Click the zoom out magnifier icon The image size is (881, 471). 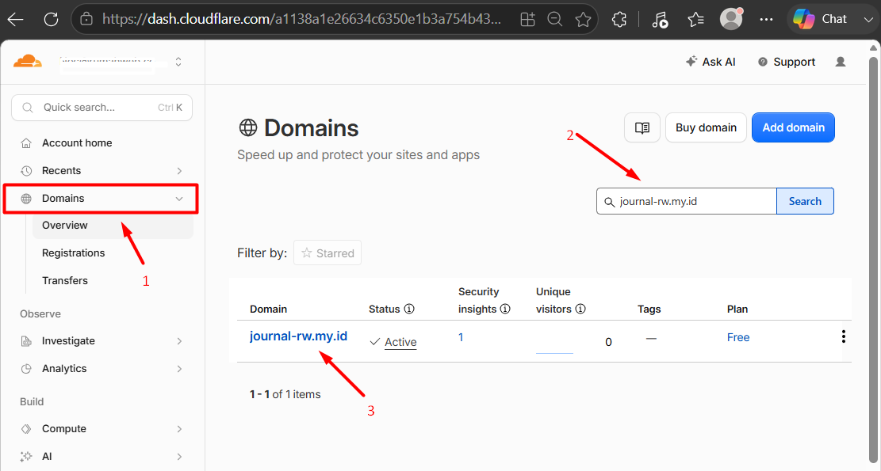(554, 20)
